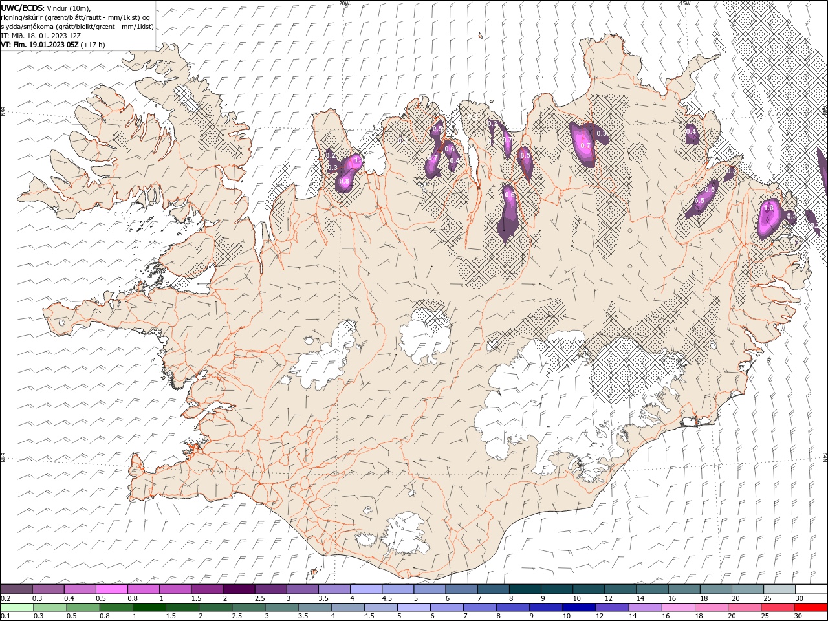
Task: Pick the bright red swatch labeled 30 in lower legend
Action: point(811,607)
